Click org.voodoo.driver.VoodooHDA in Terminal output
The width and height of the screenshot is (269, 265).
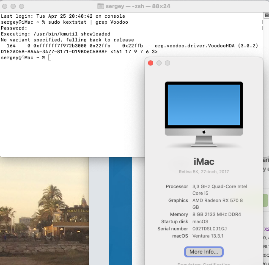tap(195, 46)
